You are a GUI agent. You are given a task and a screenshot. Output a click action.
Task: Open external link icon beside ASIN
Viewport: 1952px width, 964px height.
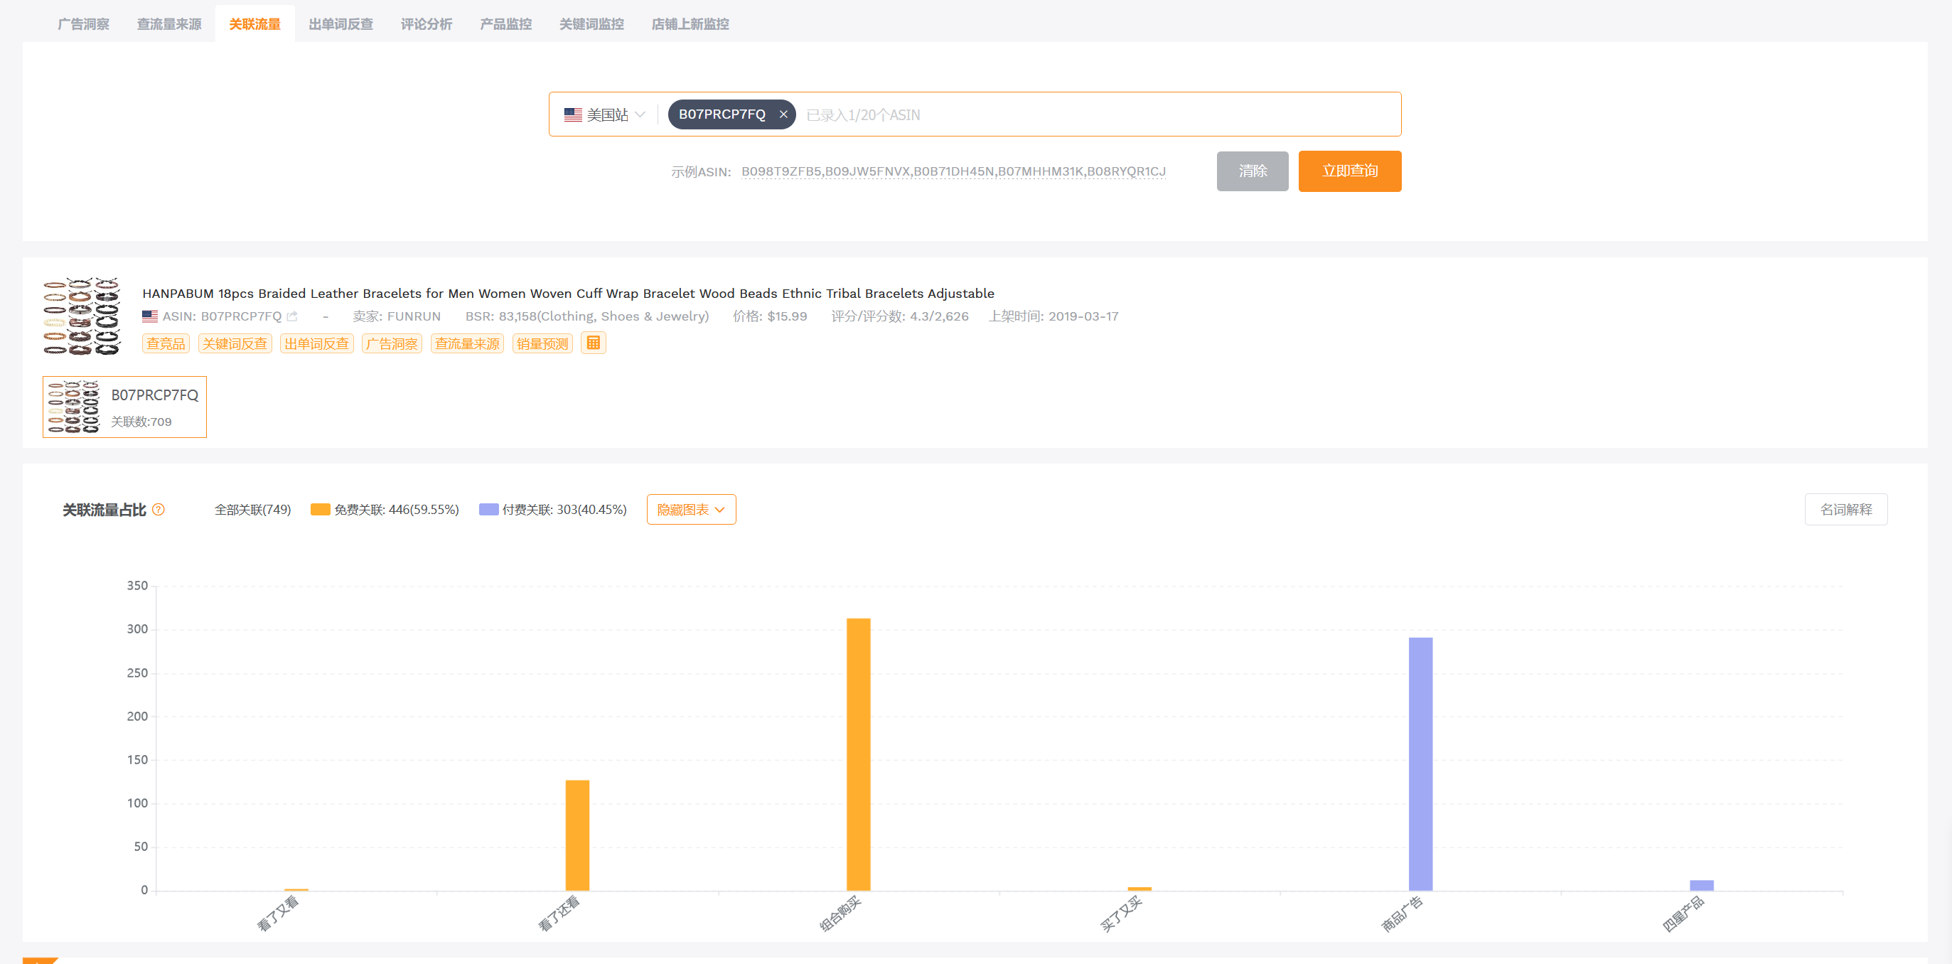click(292, 317)
